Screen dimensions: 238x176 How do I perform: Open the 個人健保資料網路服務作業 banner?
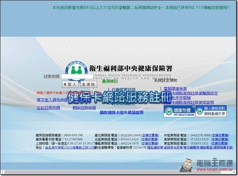pos(211,111)
